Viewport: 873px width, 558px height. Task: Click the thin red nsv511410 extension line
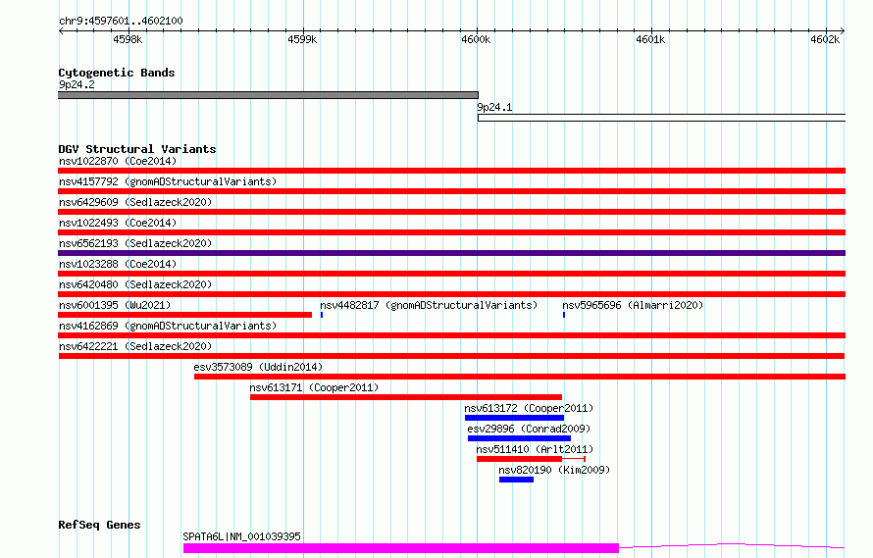(574, 459)
